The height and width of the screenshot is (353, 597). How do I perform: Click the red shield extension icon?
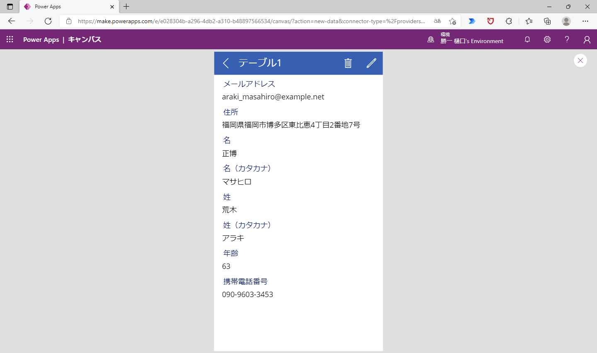coord(490,21)
